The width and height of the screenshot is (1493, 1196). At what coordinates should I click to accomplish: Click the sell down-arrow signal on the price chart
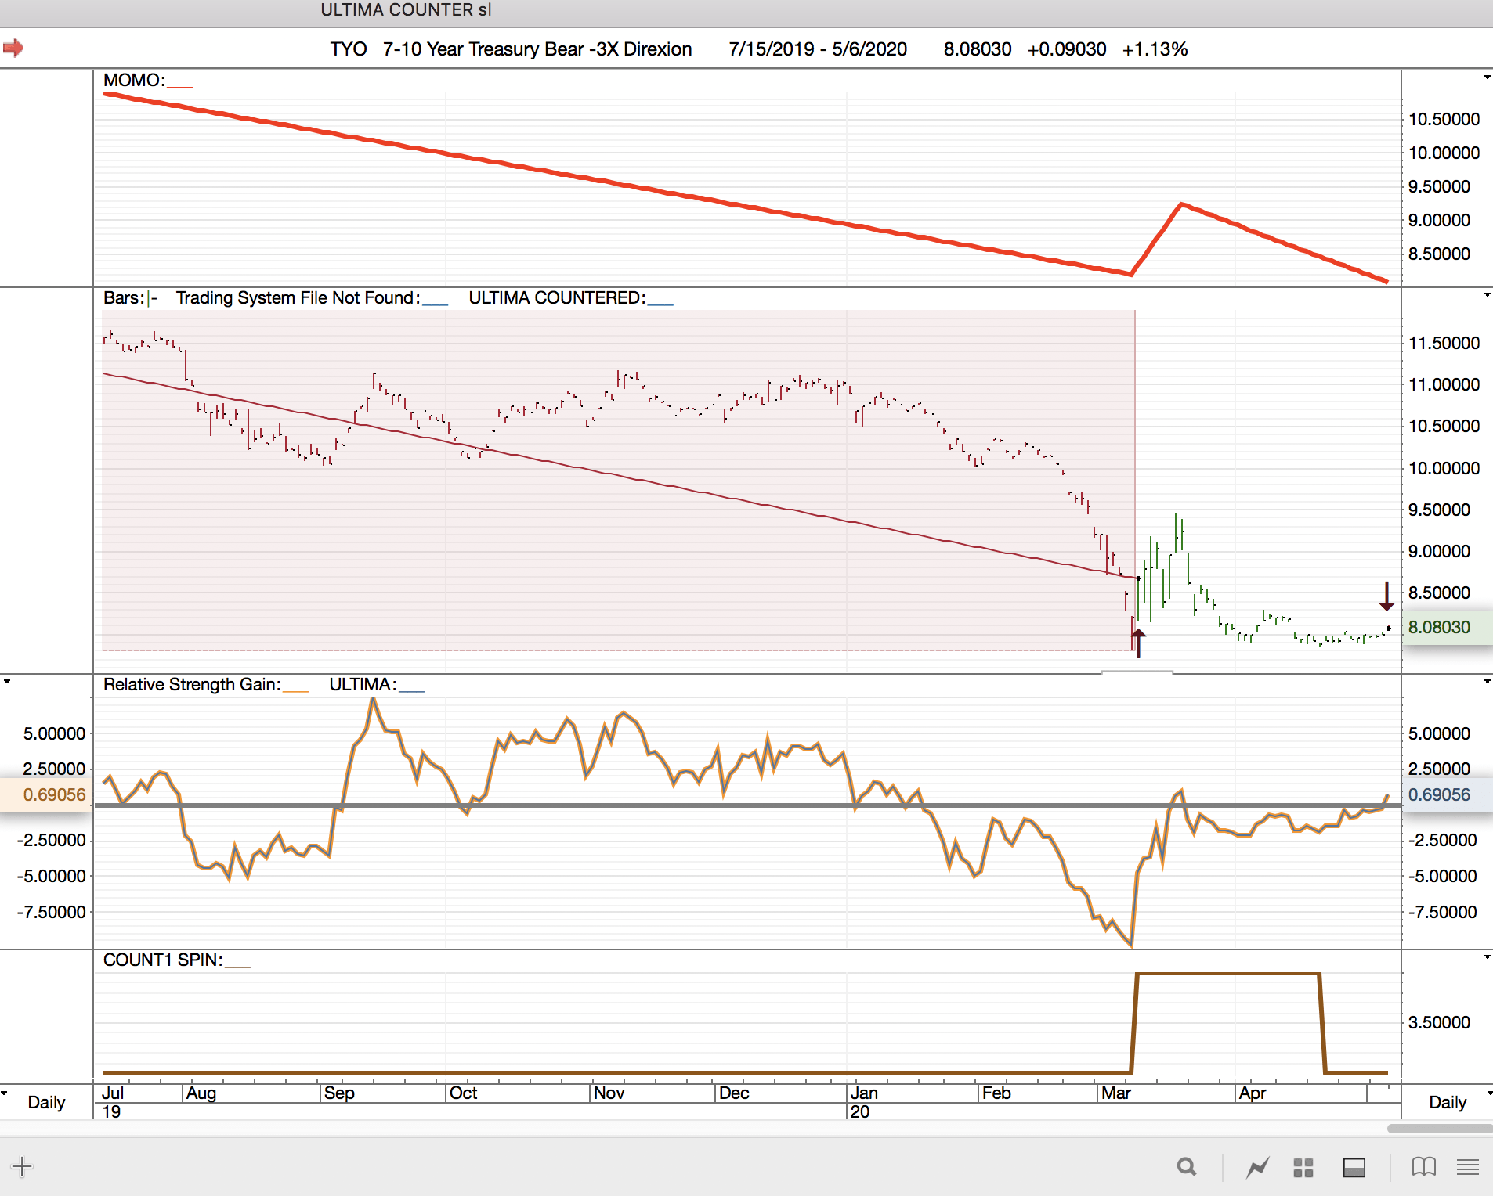pyautogui.click(x=1386, y=596)
